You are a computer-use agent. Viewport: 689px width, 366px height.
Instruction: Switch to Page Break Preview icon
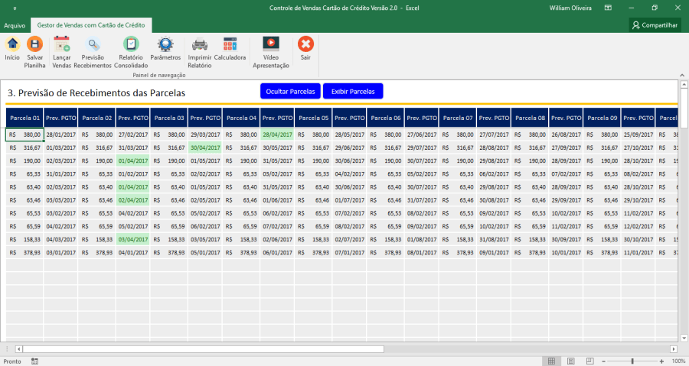589,361
